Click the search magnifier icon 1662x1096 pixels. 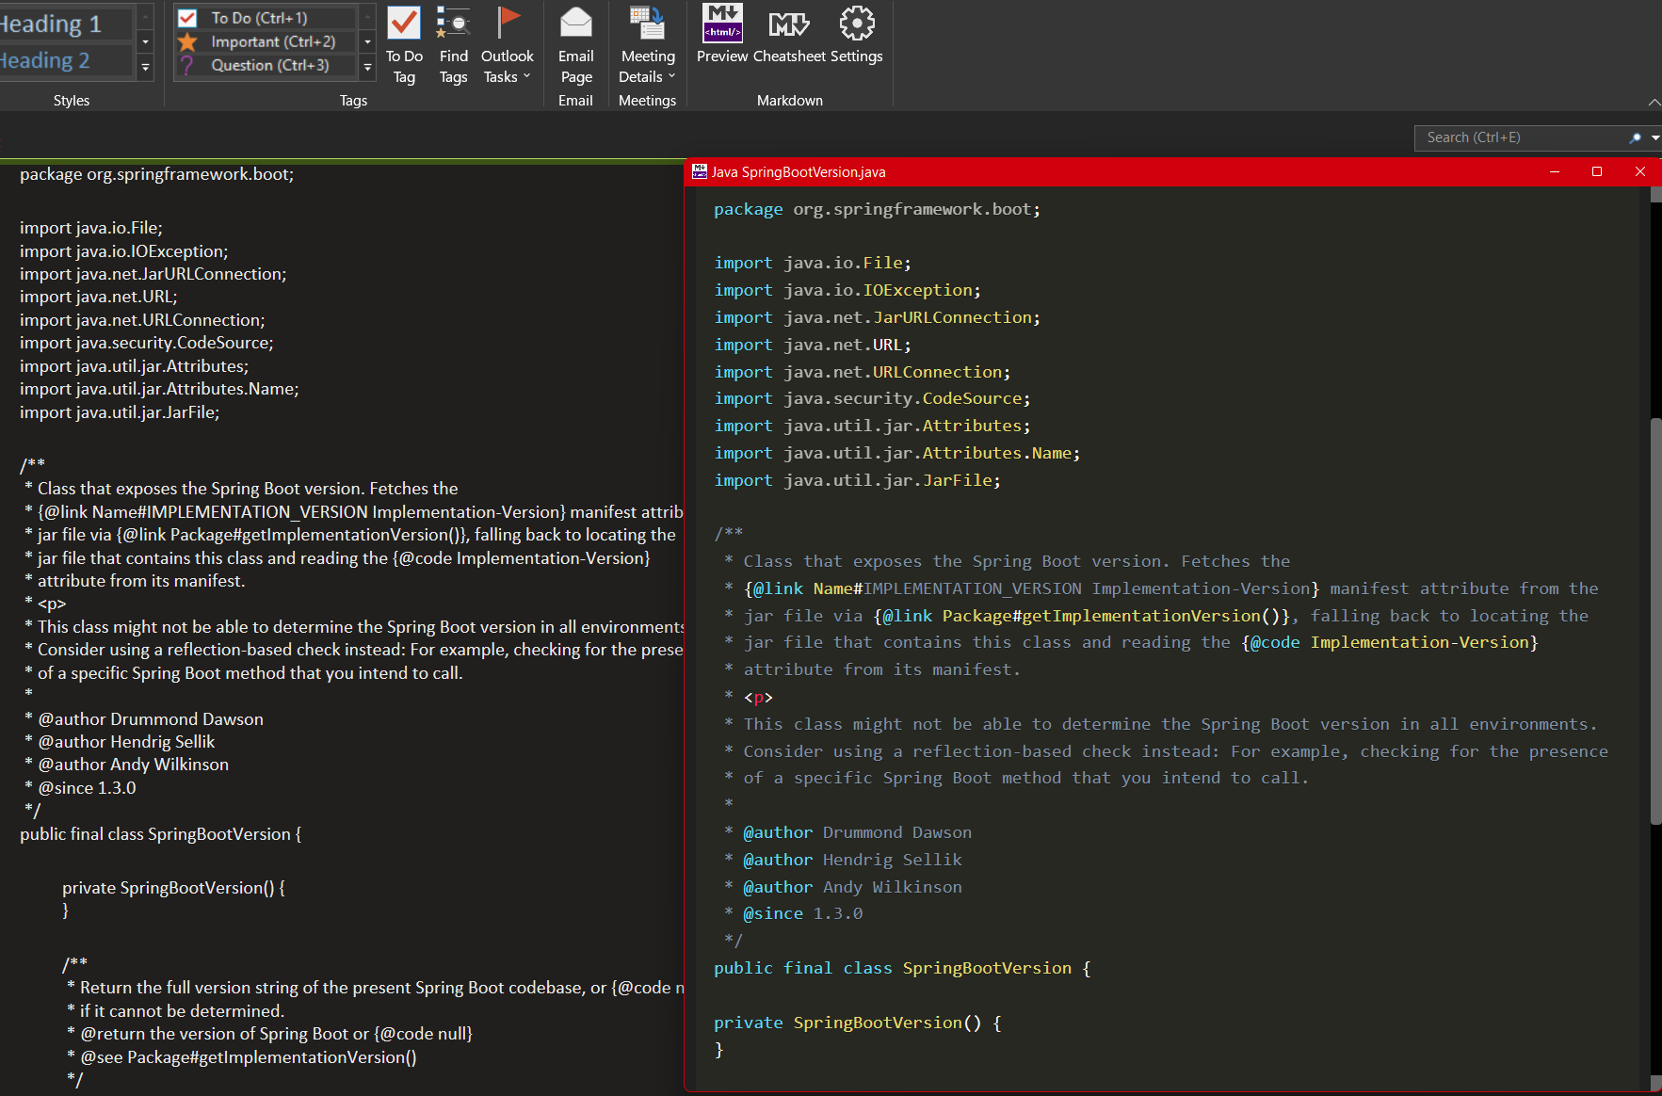(1636, 137)
